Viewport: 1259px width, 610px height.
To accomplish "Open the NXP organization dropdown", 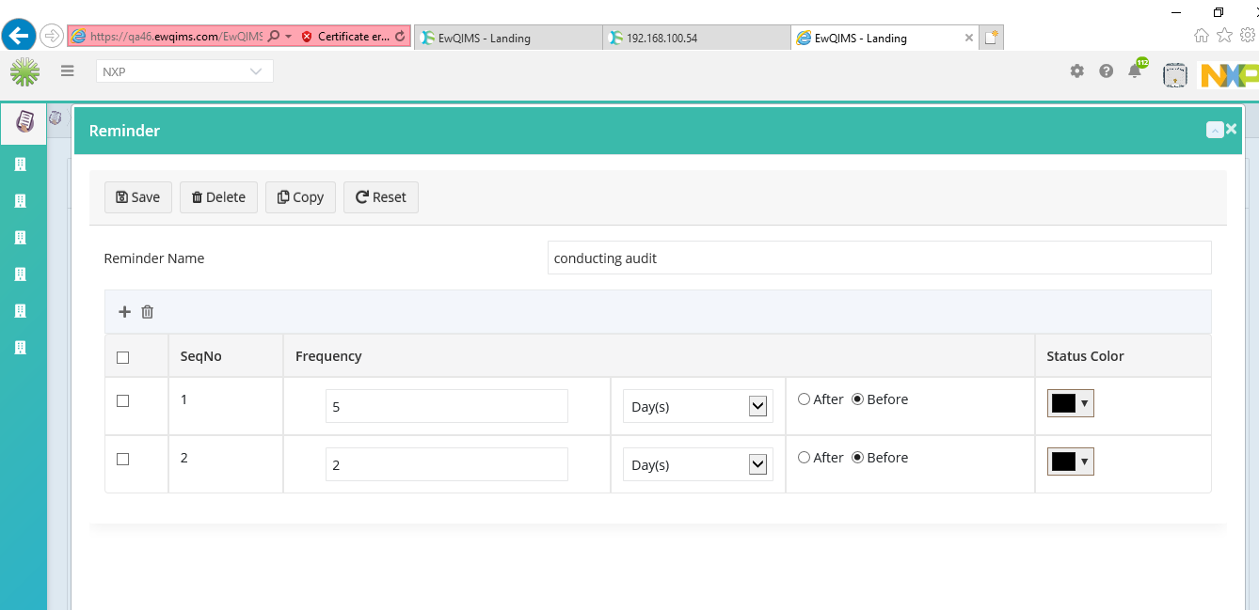I will click(184, 71).
